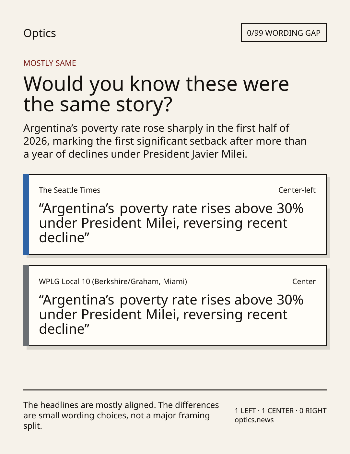Click the MOSTLY SAME red label
The image size is (350, 454).
(x=50, y=63)
